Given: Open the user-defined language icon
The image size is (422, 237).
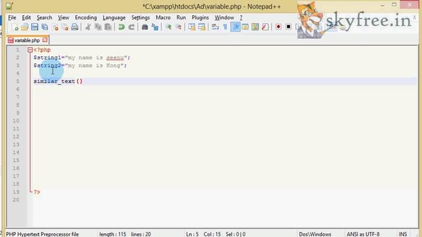Looking at the screenshot, I should 245,27.
